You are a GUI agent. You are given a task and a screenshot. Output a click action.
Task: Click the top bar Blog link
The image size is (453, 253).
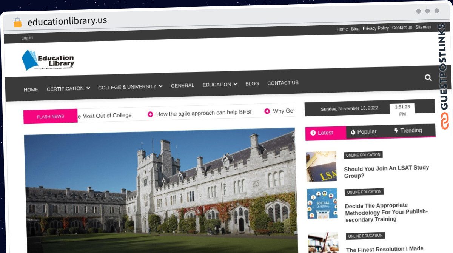click(355, 29)
